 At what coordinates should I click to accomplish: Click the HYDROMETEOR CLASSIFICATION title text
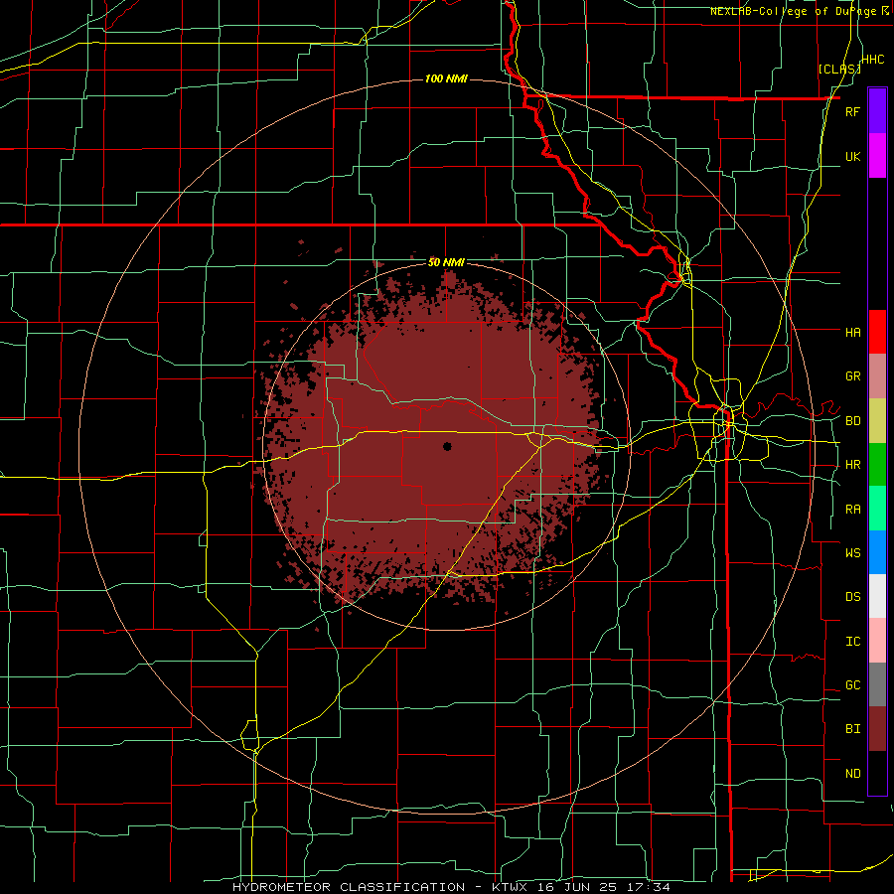coord(348,887)
